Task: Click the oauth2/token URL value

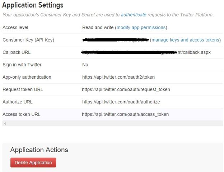Action: [x=118, y=77]
